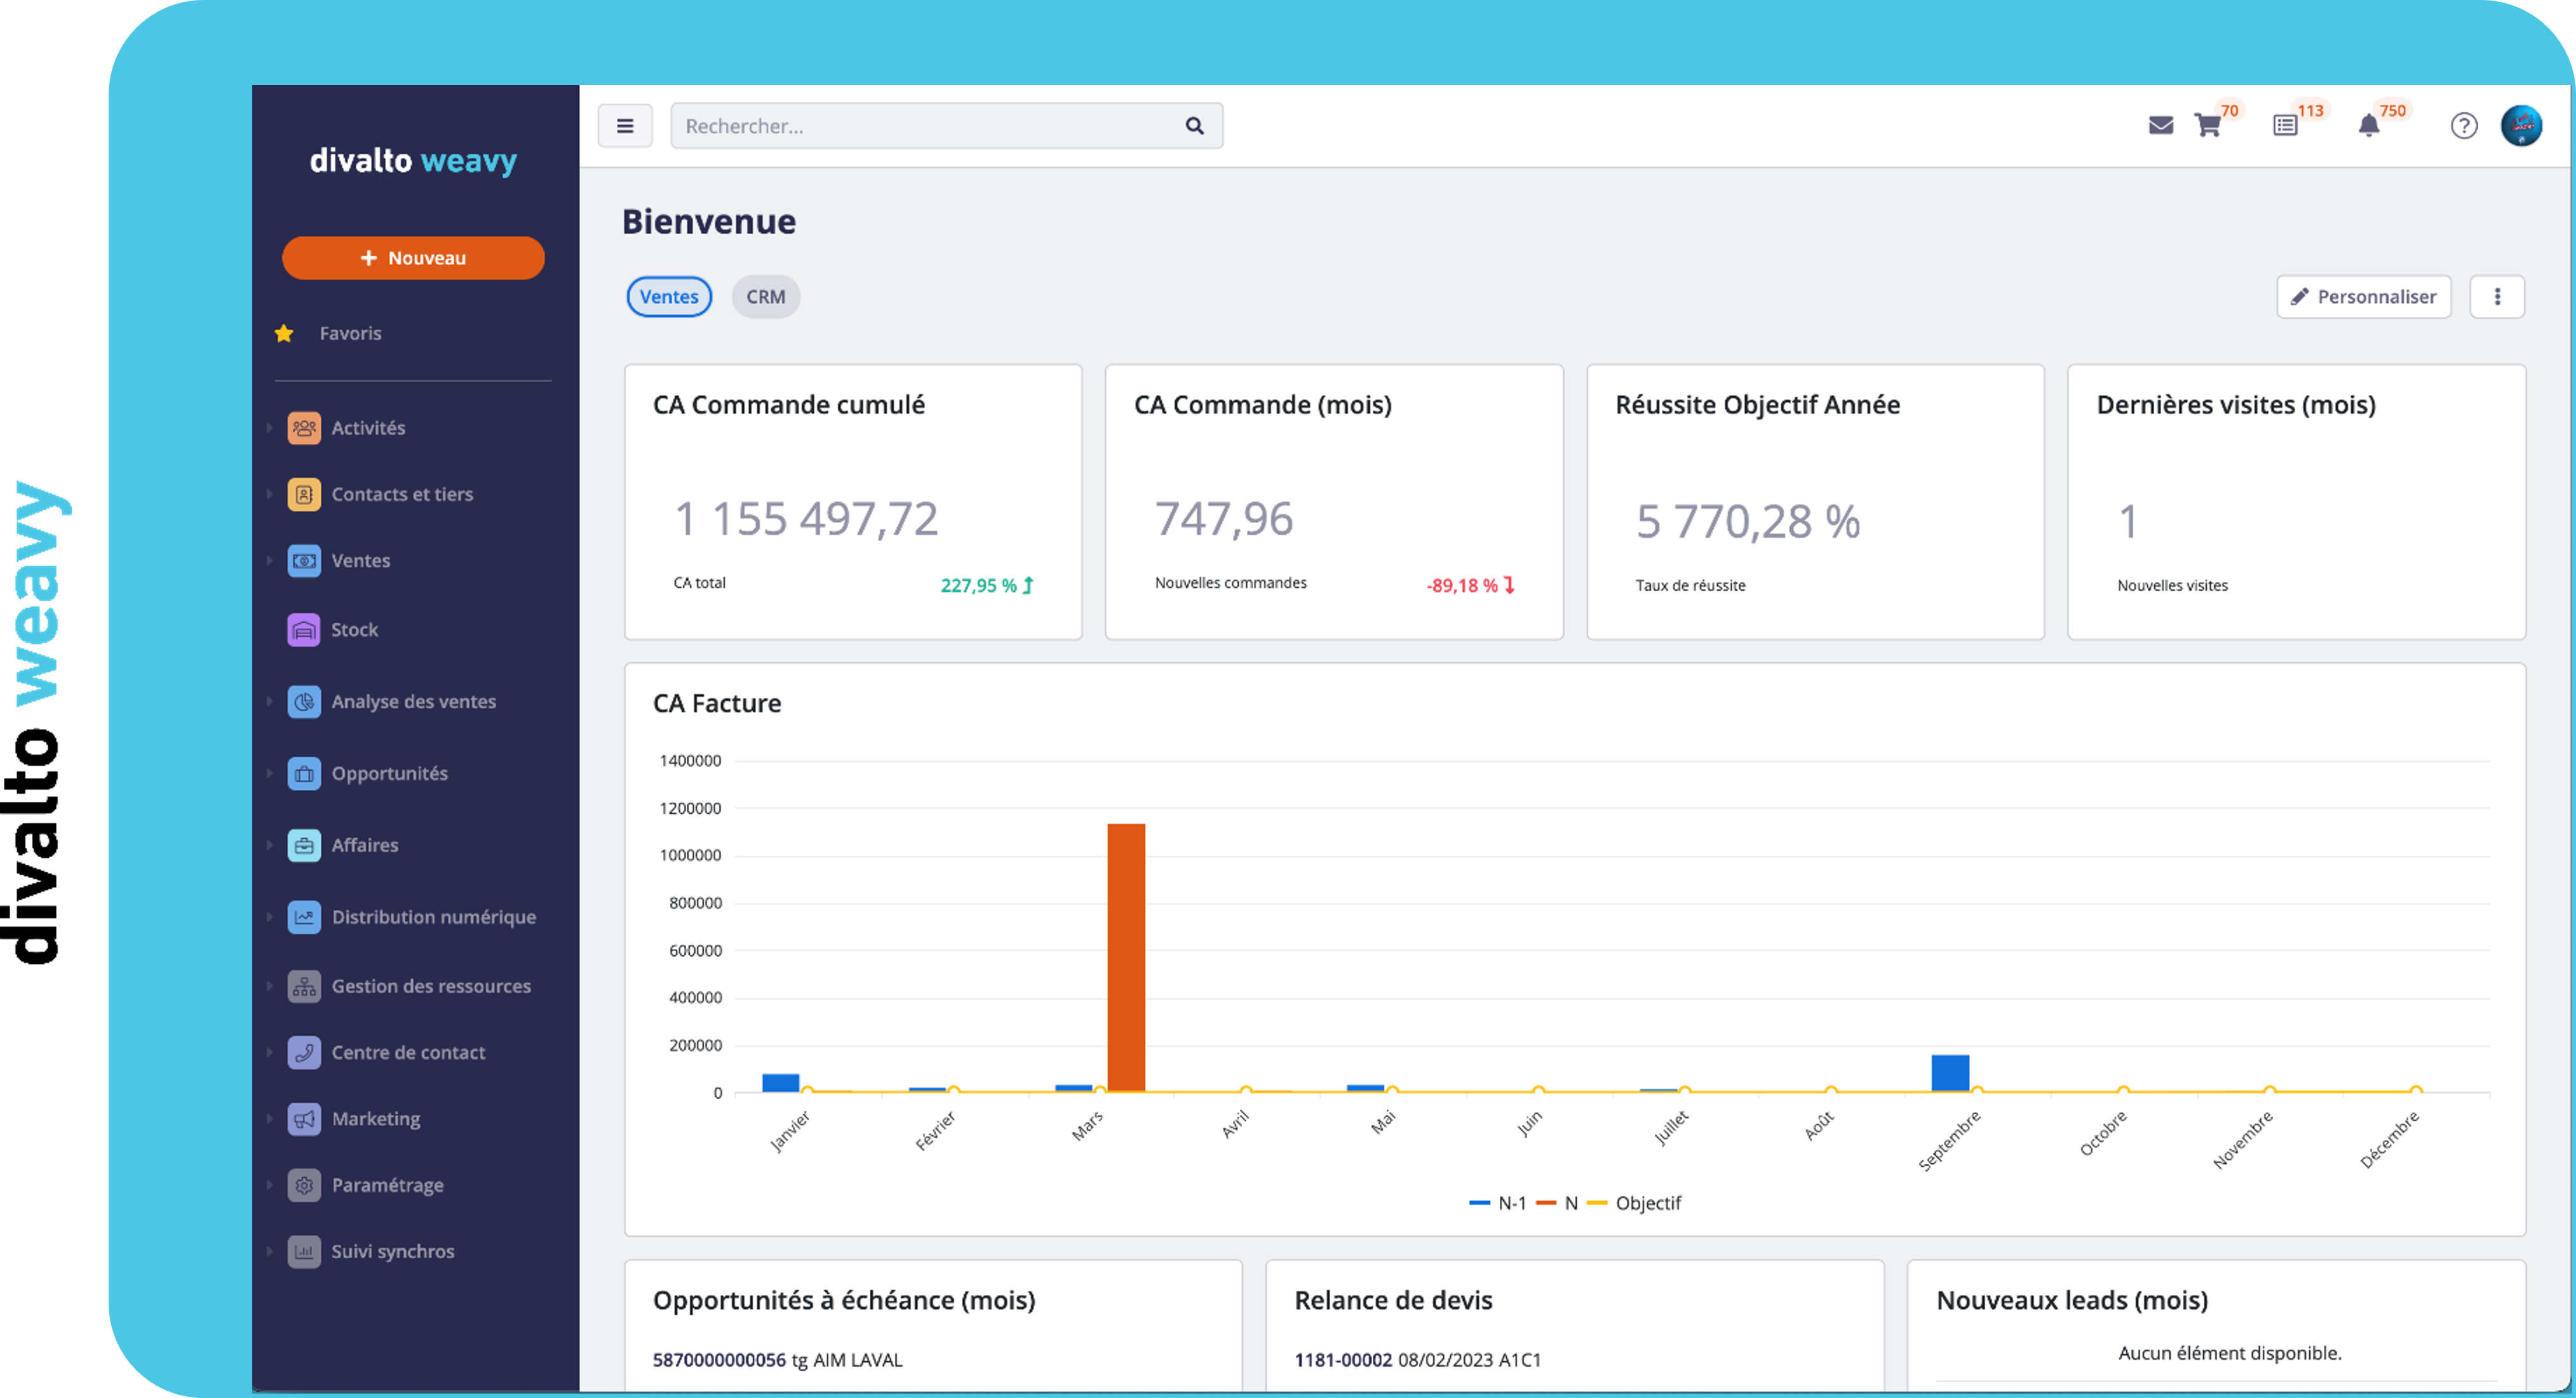
Task: Open the shopping cart icon
Action: pyautogui.click(x=2208, y=126)
